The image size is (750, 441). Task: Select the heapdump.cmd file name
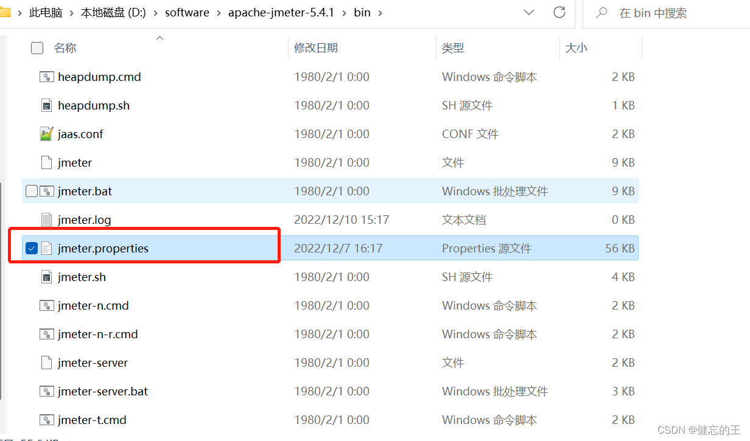tap(99, 77)
